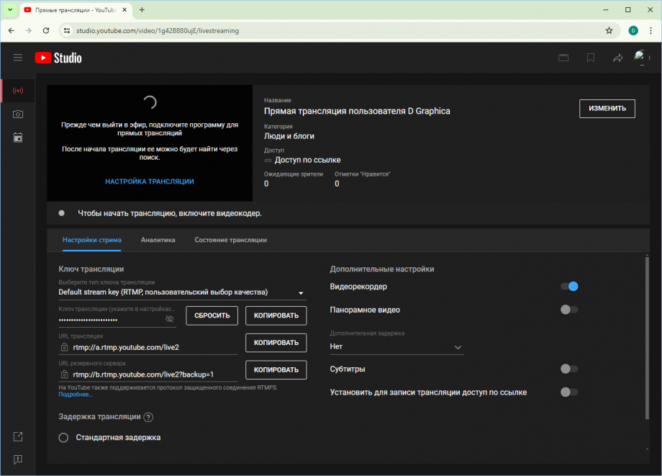Click the lock icon beside backup server URL

tap(64, 374)
